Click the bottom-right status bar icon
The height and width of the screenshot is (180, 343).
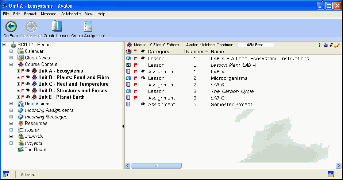coord(331,174)
